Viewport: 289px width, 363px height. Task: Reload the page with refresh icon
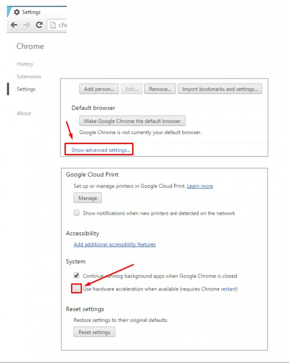click(39, 25)
